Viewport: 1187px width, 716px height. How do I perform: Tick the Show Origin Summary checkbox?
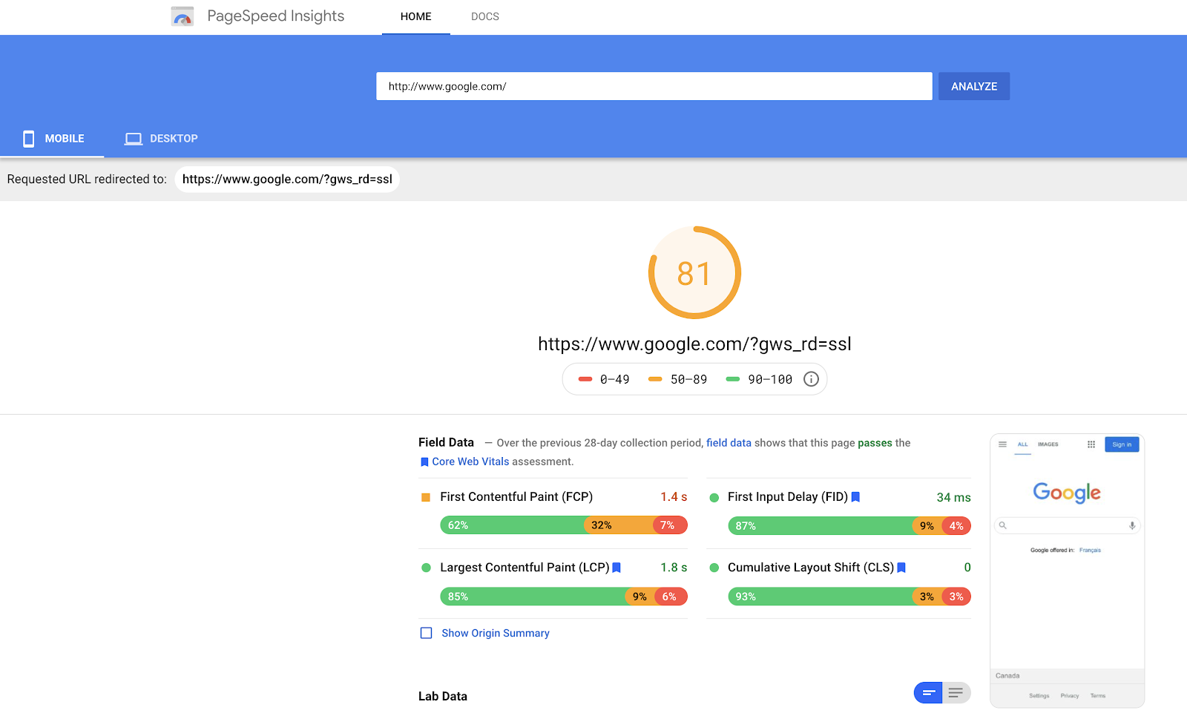pyautogui.click(x=426, y=633)
